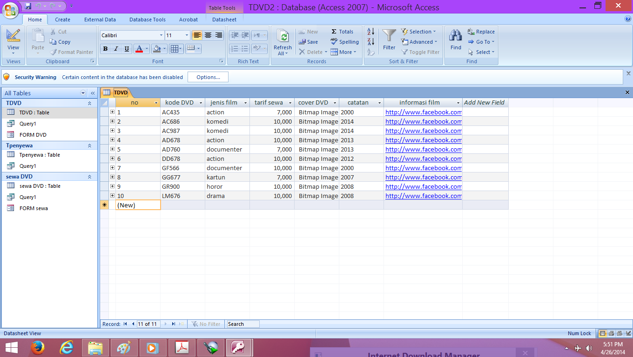Open the Database Tools tab

148,20
